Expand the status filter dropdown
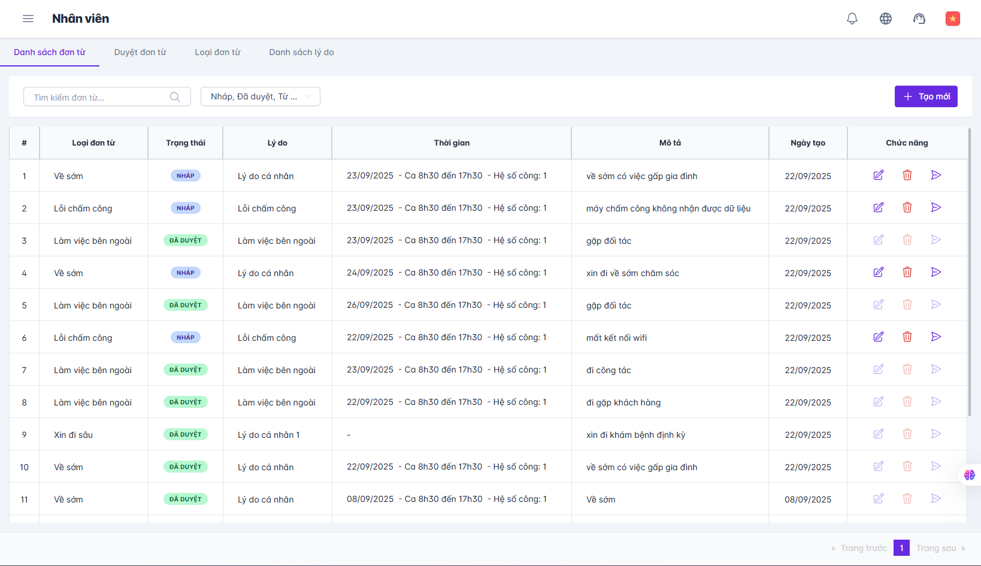The height and width of the screenshot is (566, 981). point(260,96)
